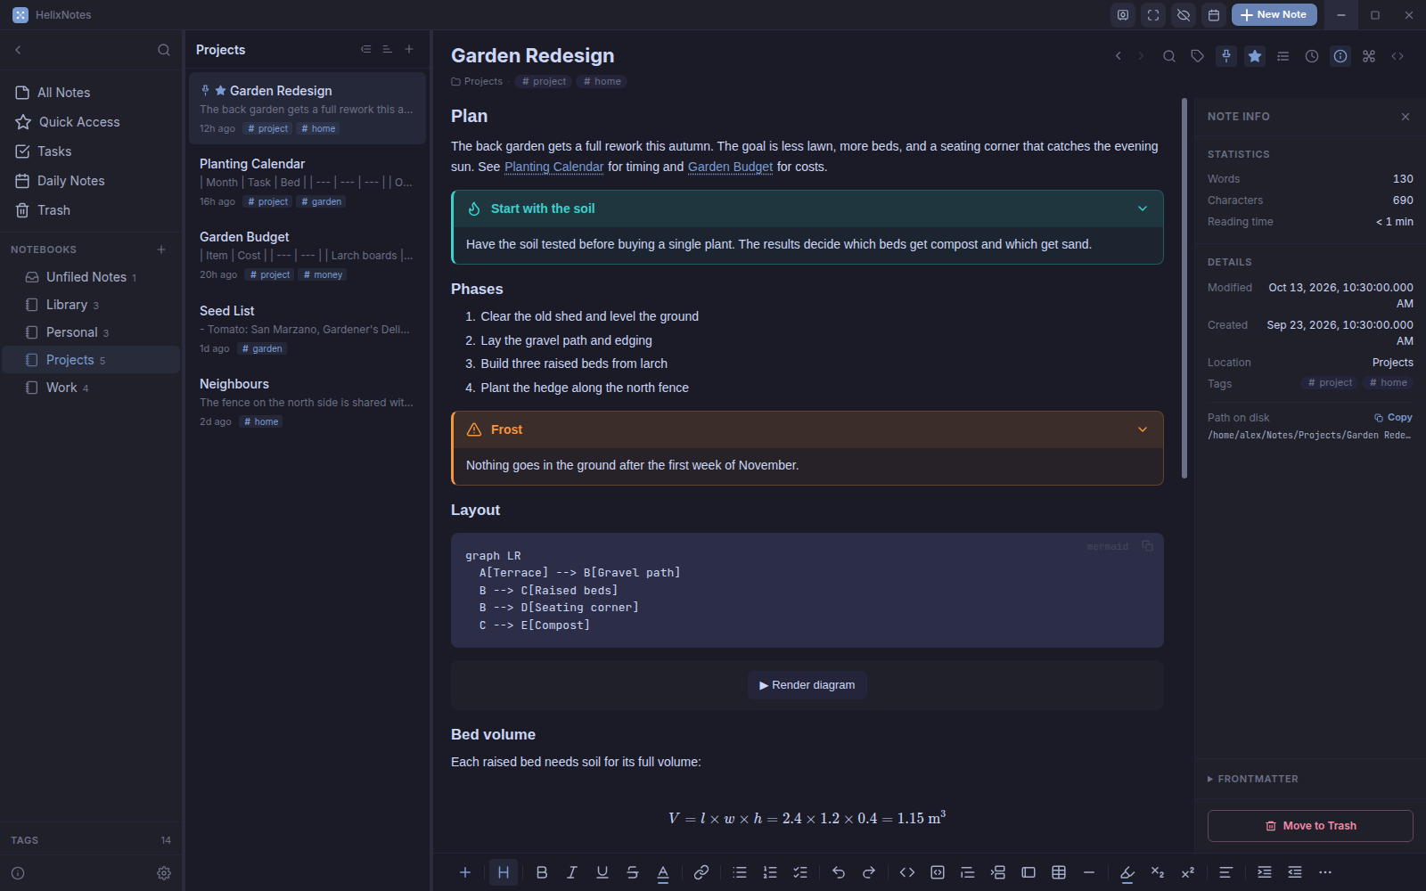Open the Planting Calendar note
Image resolution: width=1426 pixels, height=891 pixels.
[x=307, y=182]
